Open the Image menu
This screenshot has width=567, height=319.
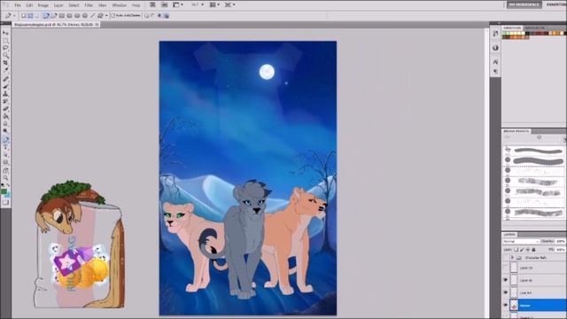(x=43, y=5)
